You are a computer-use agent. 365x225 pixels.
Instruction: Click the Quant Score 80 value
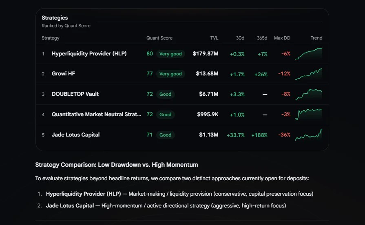coord(150,54)
